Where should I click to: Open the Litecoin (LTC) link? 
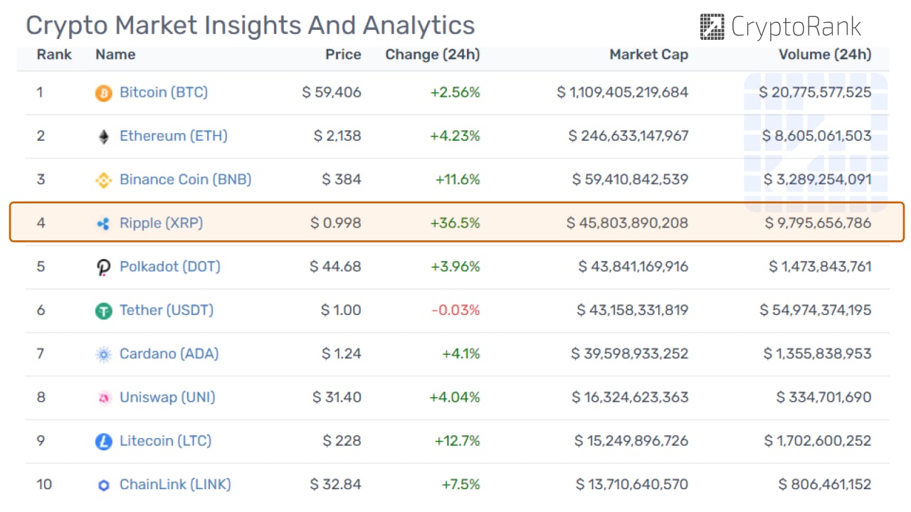pyautogui.click(x=166, y=441)
